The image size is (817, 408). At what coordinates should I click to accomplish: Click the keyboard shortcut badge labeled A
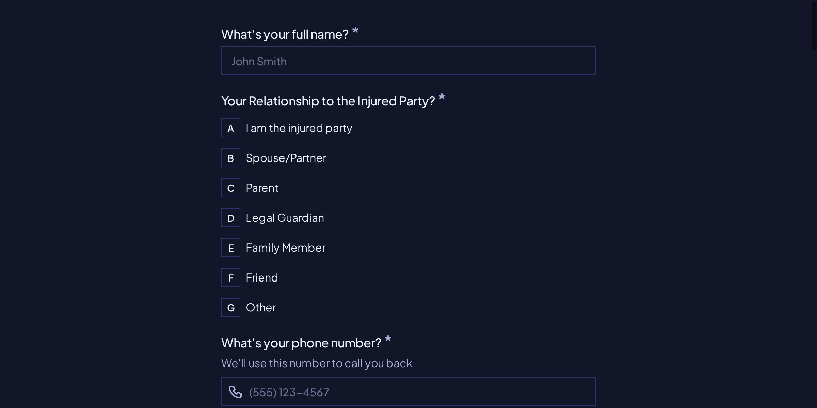coord(231,128)
